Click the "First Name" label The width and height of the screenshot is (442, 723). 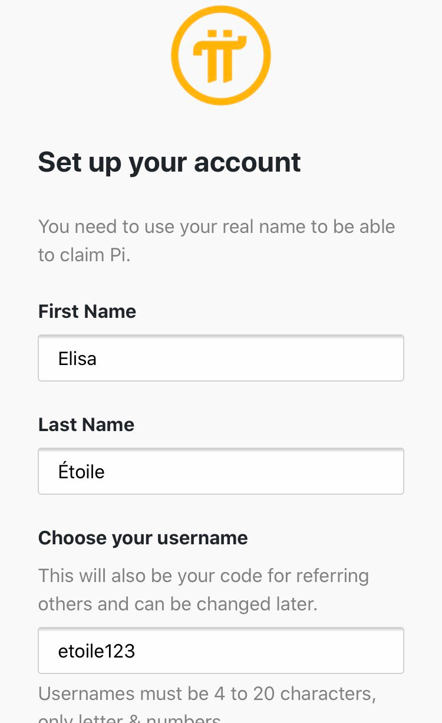tap(87, 311)
